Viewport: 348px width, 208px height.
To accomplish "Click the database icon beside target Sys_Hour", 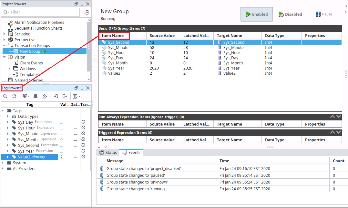I will pos(220,53).
